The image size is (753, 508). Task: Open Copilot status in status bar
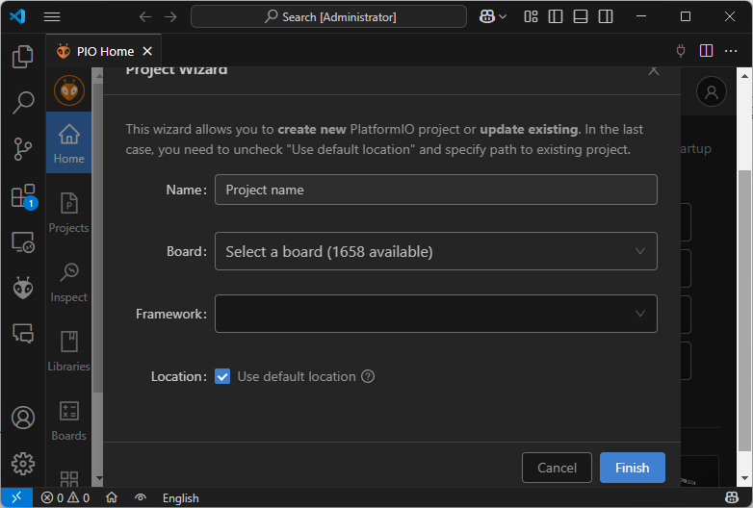pyautogui.click(x=732, y=498)
